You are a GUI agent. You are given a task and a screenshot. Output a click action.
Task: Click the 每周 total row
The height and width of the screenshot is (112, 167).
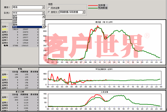coord(5,45)
